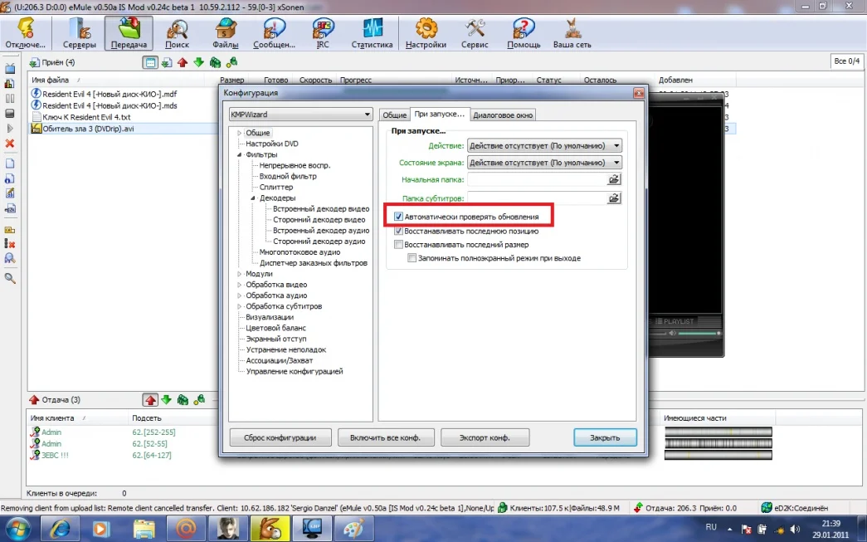Open the Действие dropdown
The height and width of the screenshot is (542, 867).
pyautogui.click(x=544, y=145)
